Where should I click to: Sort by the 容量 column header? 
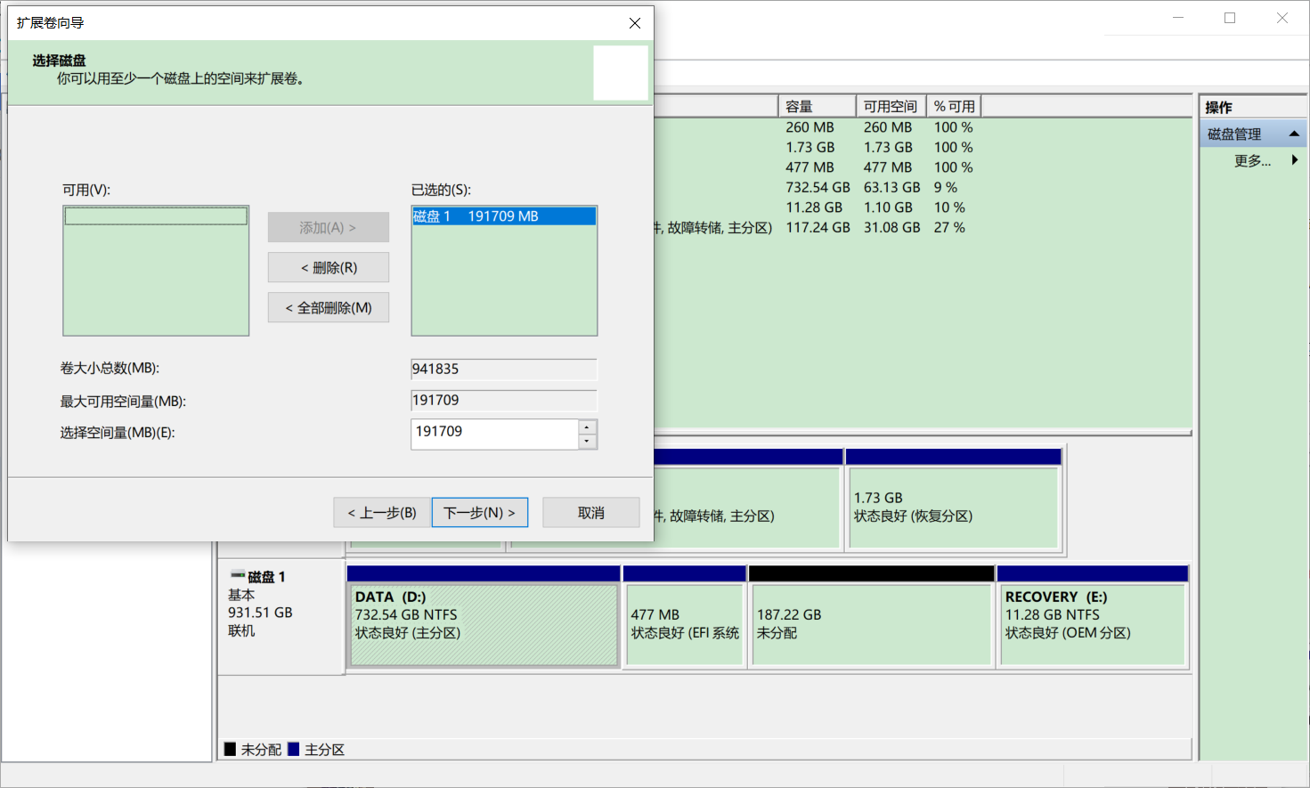[x=817, y=106]
